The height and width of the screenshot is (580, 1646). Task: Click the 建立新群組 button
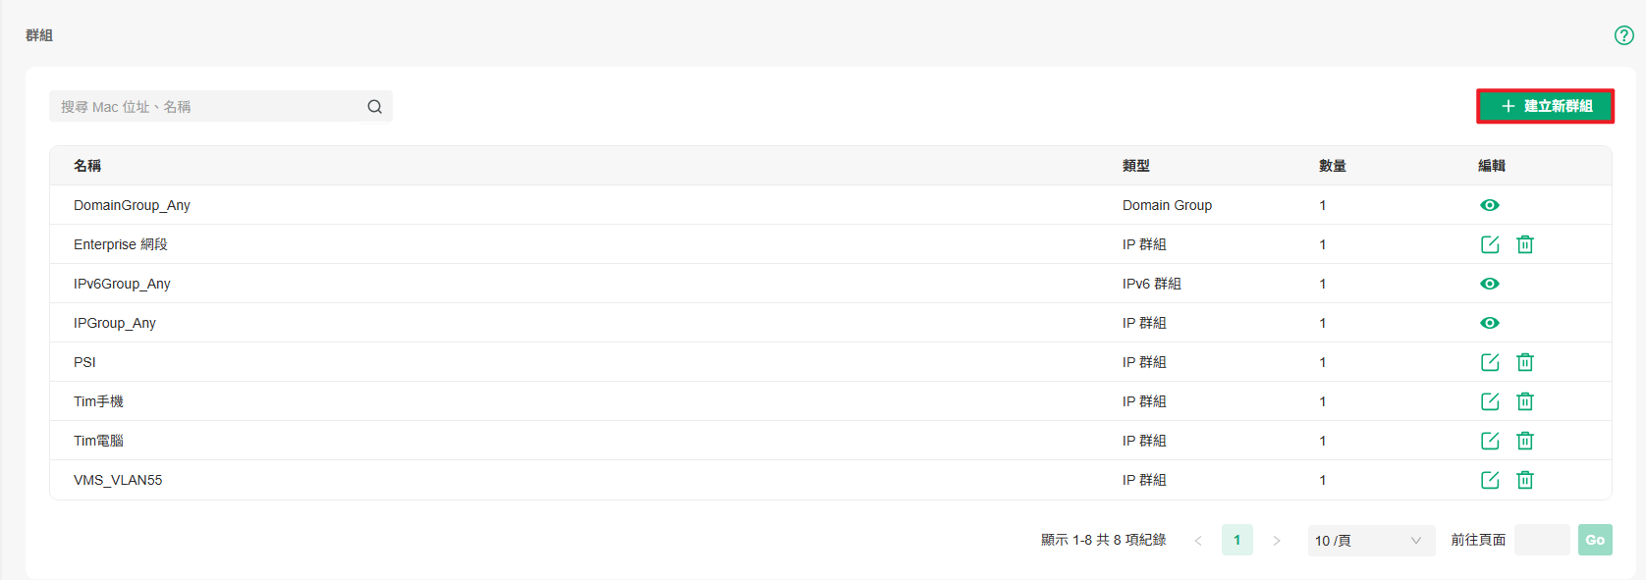[x=1546, y=106]
